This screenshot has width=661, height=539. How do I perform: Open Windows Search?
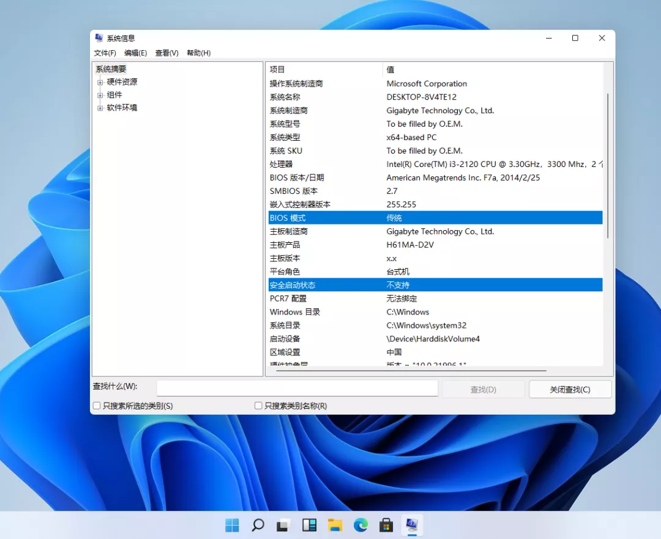point(257,525)
